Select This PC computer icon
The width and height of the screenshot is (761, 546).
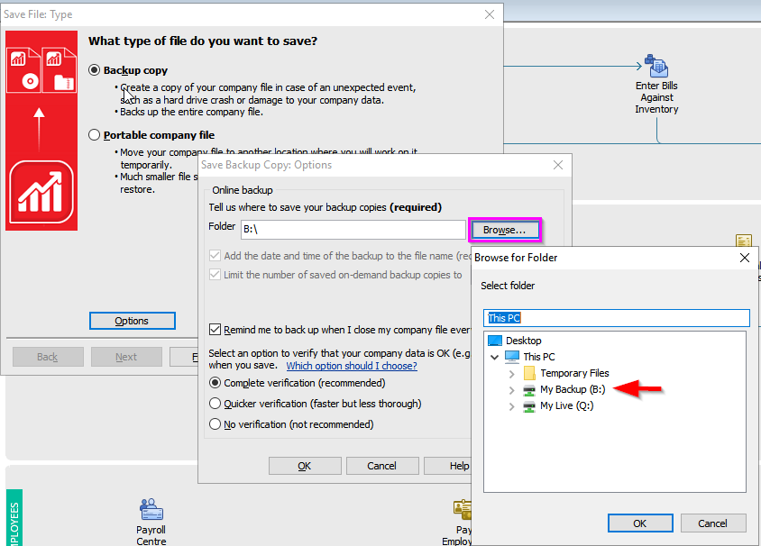[512, 357]
